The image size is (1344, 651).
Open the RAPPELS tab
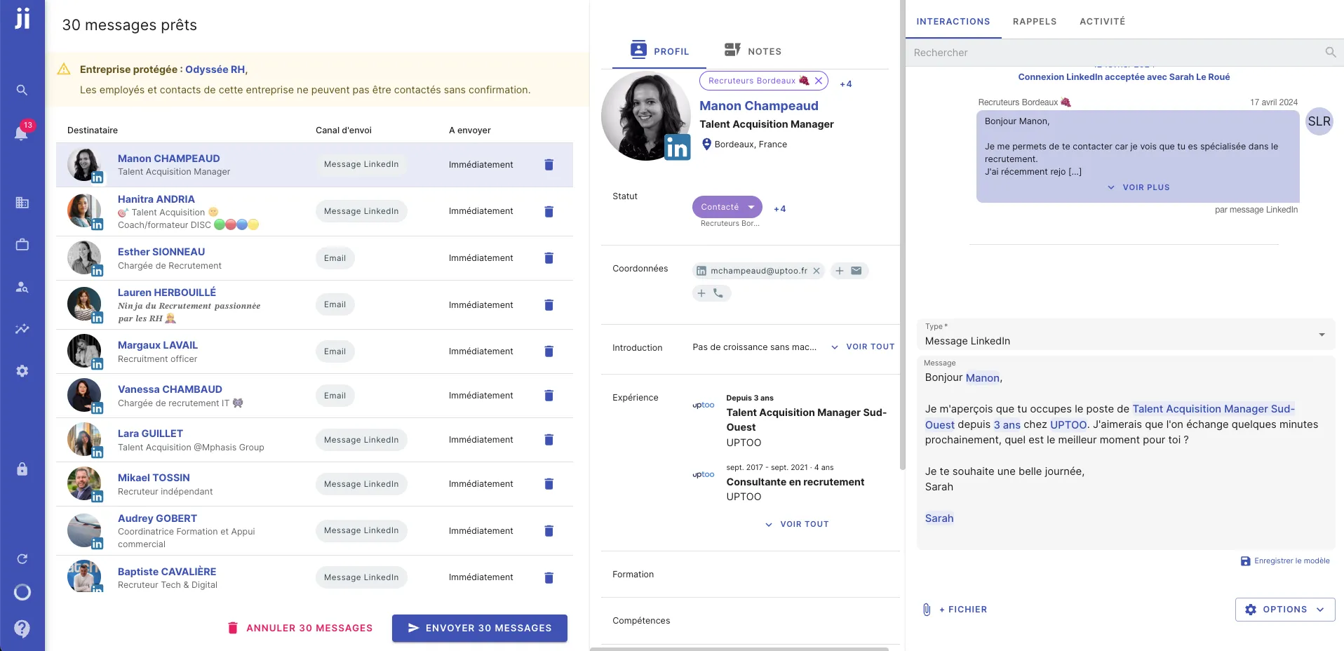click(x=1034, y=21)
